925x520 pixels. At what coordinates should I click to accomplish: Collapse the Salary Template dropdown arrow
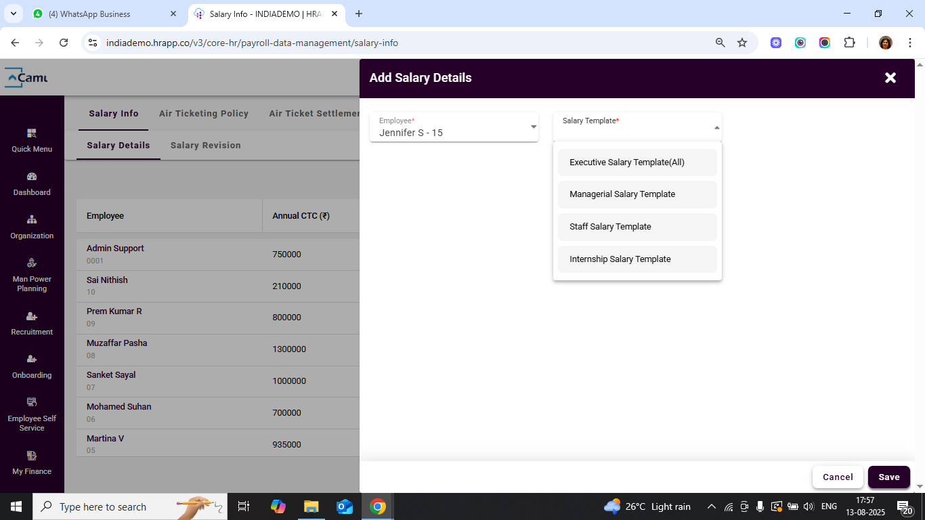click(x=716, y=128)
